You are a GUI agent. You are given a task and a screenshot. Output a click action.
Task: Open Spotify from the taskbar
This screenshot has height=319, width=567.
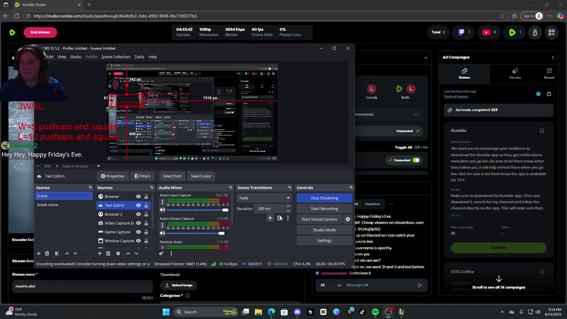pos(375,312)
